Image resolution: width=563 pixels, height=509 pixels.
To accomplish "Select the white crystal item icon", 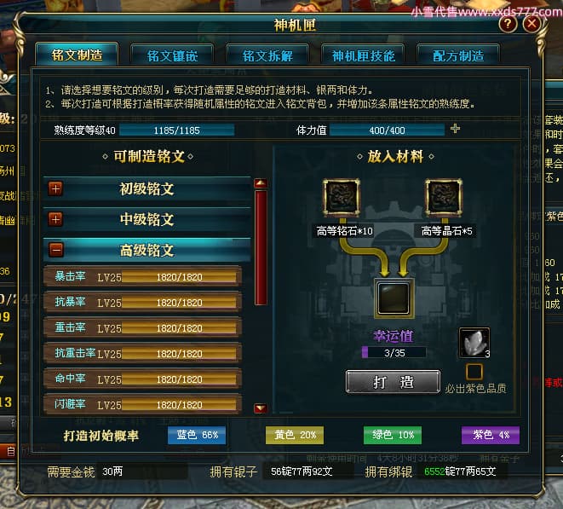I will pos(474,343).
